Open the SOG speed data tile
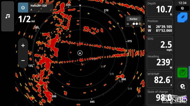Screen dimensions: 190x106 [x=160, y=44]
